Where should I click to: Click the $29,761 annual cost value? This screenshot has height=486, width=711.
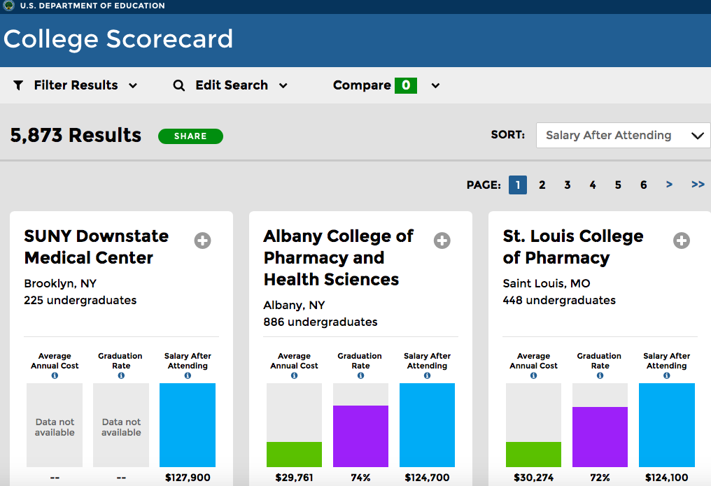[295, 478]
